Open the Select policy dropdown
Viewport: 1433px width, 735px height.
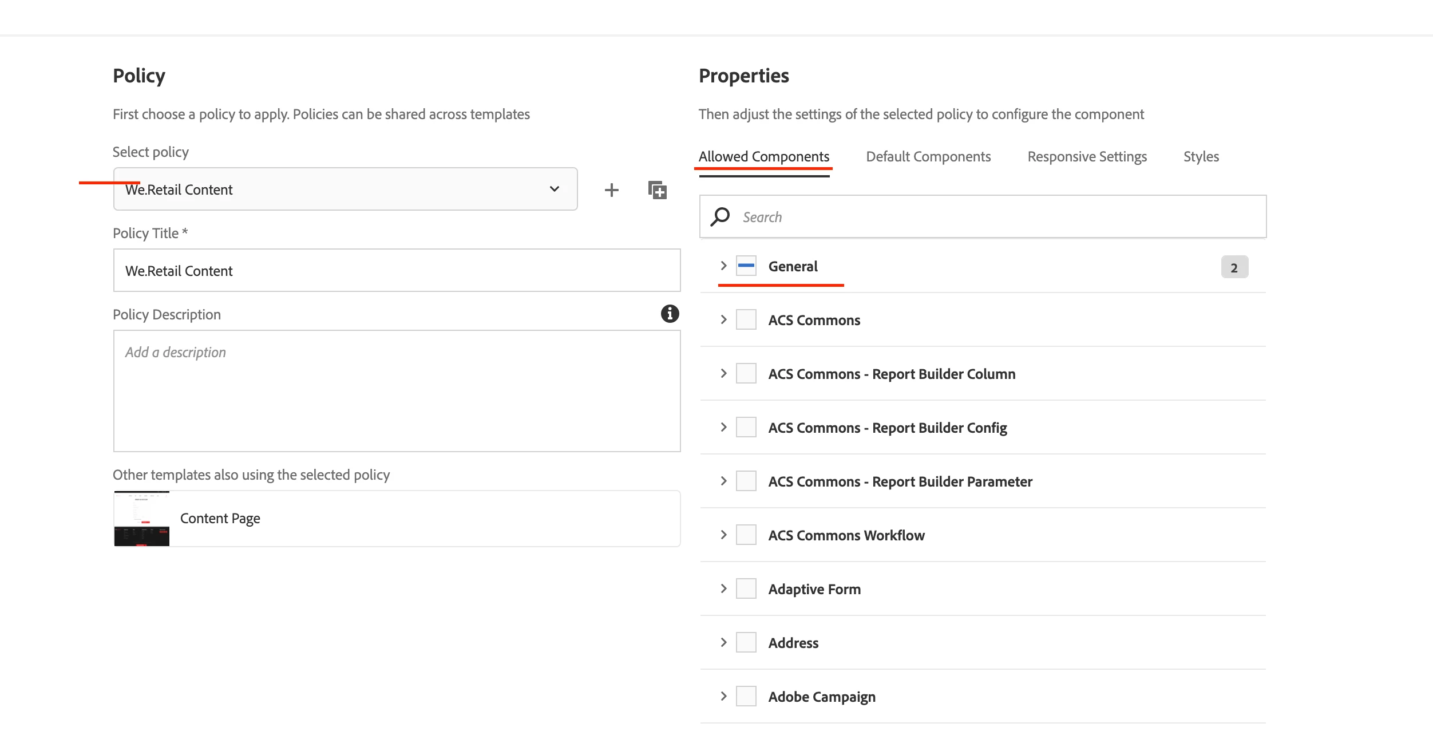pyautogui.click(x=345, y=189)
